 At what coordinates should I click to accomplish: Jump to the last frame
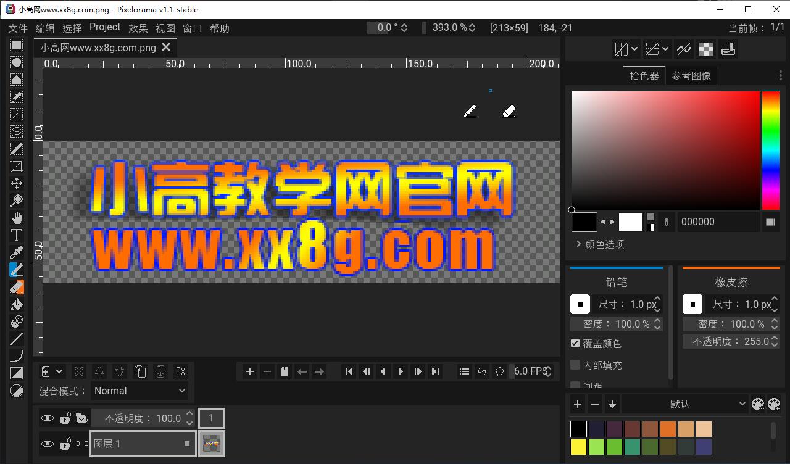[435, 371]
